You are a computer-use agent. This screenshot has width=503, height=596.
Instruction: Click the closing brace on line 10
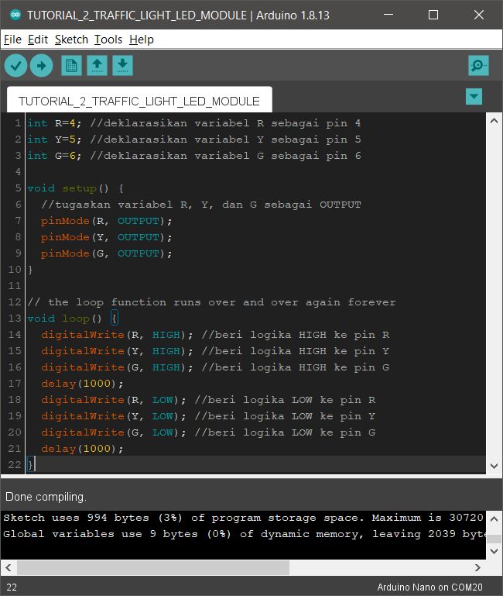tap(30, 270)
